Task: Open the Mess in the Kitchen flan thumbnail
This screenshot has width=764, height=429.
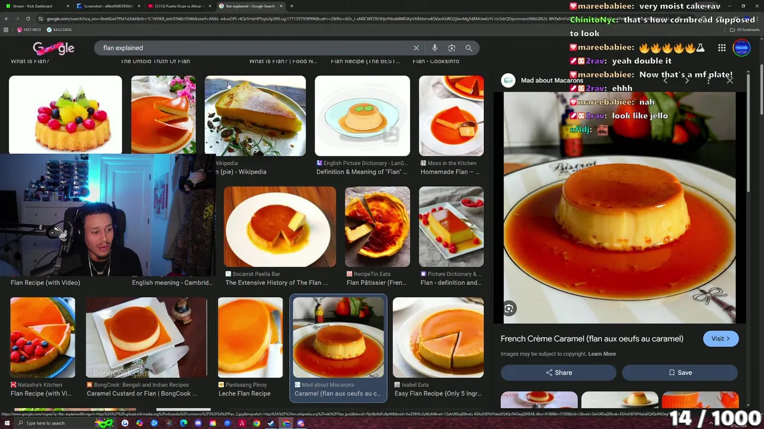Action: [451, 116]
